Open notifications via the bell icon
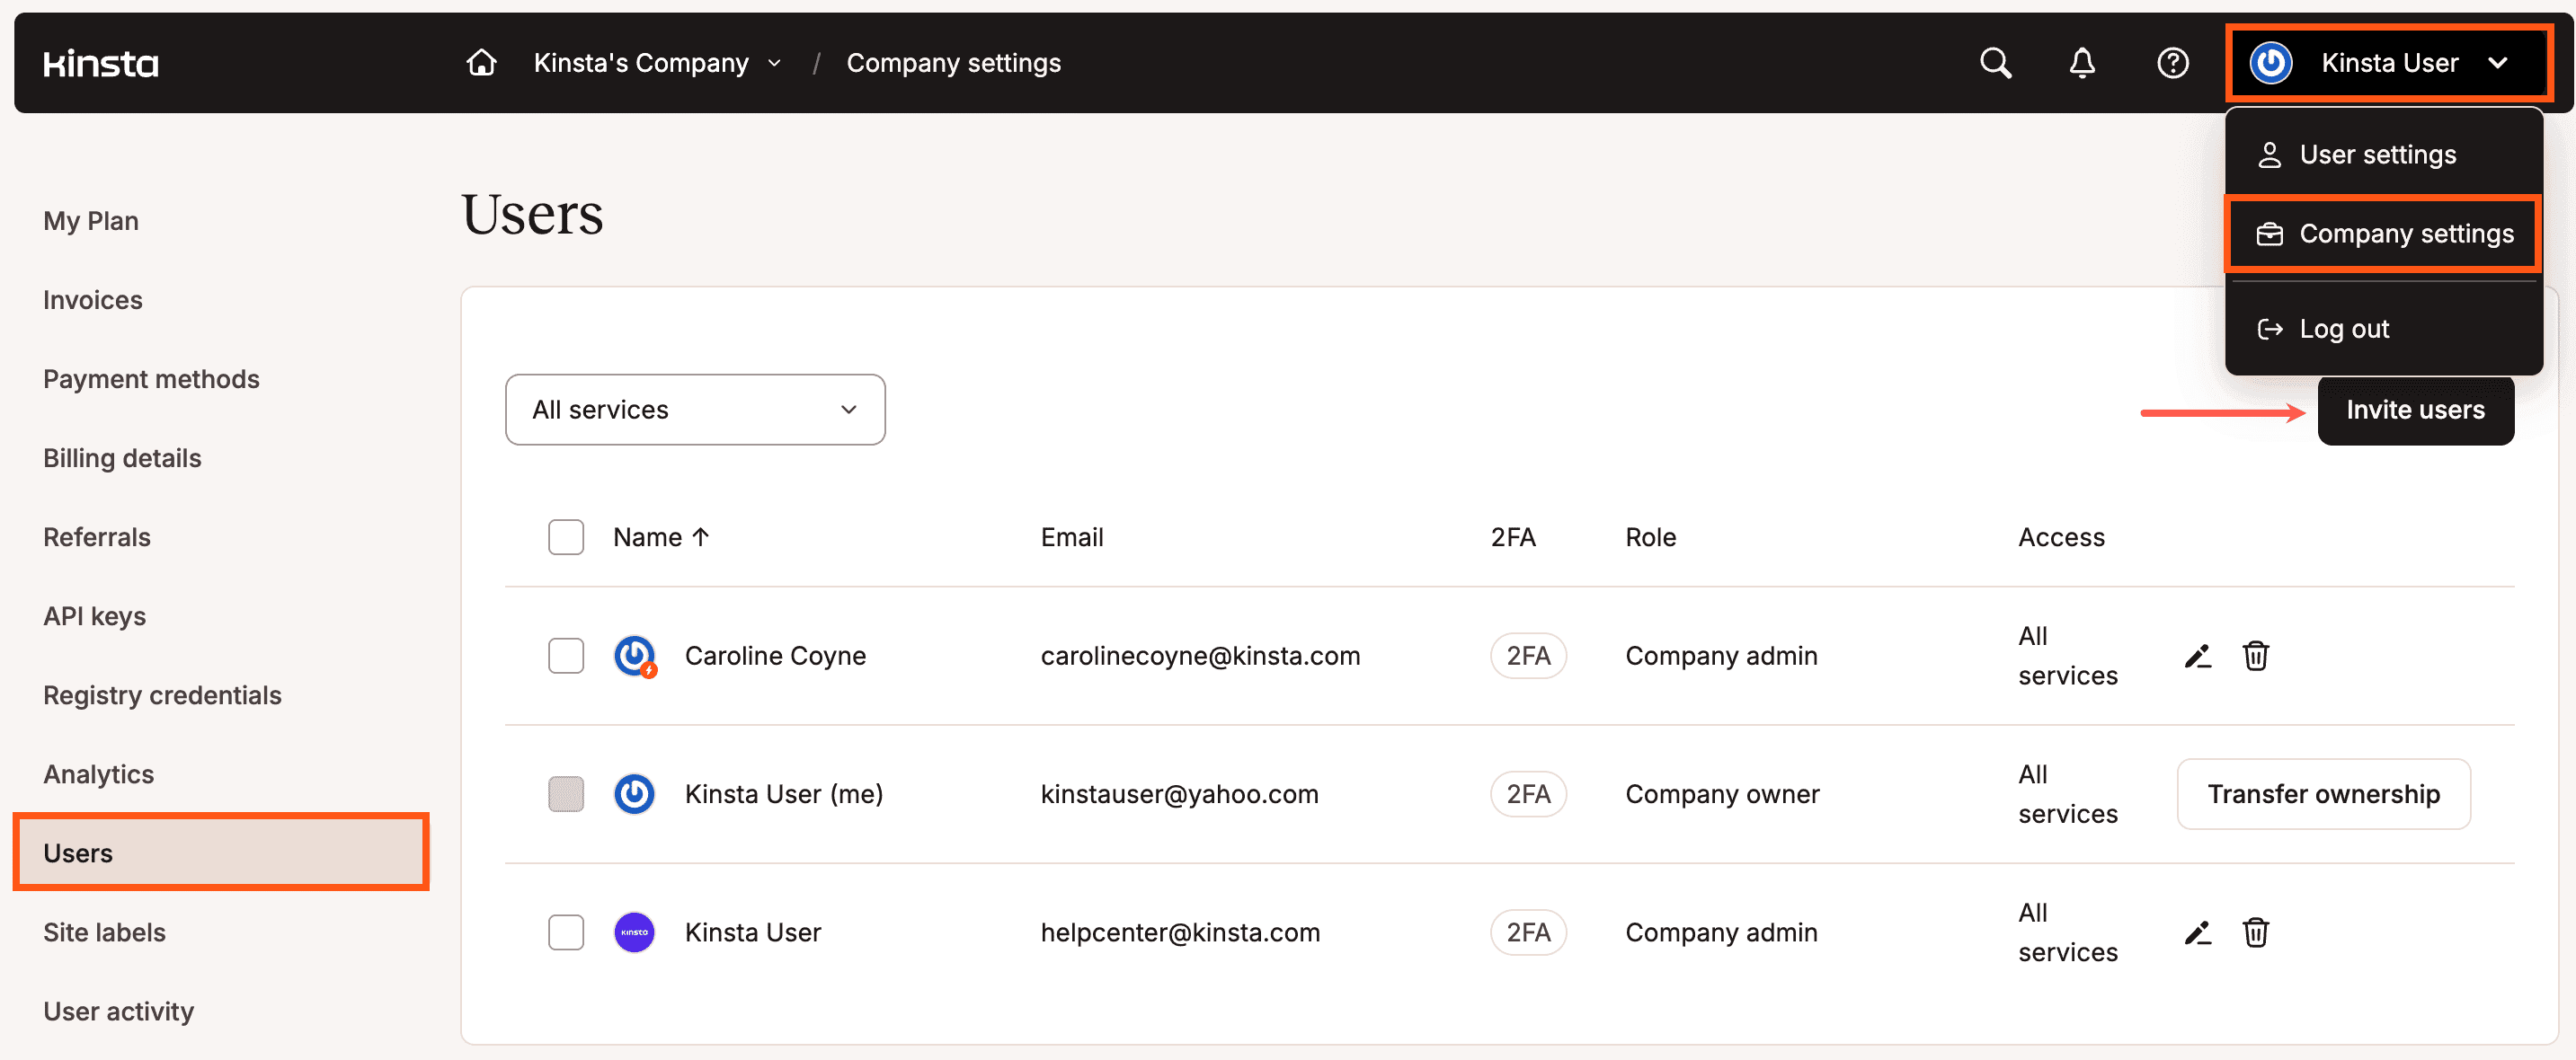The image size is (2576, 1060). coord(2082,62)
